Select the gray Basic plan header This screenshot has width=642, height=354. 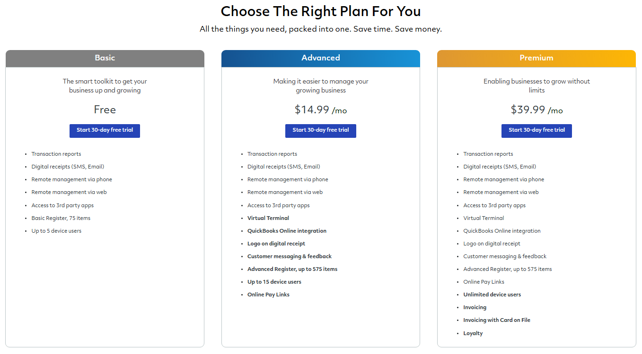(x=105, y=58)
